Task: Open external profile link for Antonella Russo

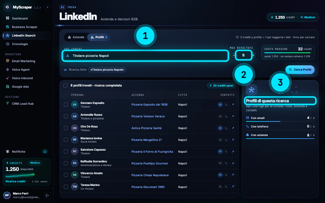Action: [233, 117]
